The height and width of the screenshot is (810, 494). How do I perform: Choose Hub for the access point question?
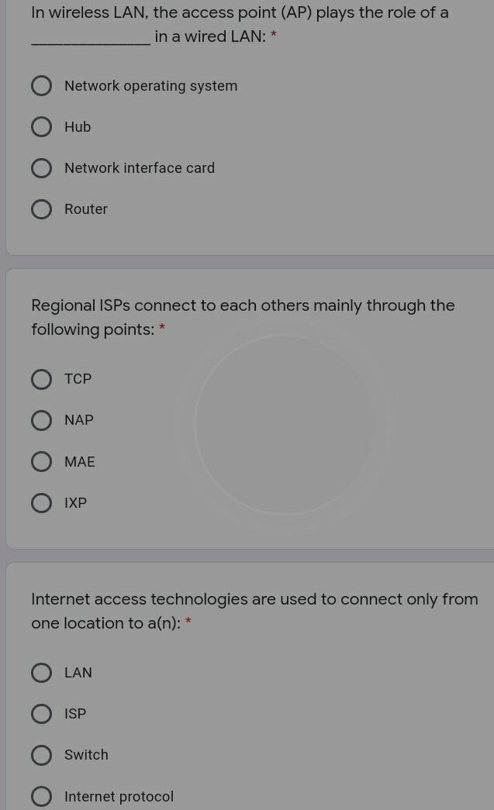pyautogui.click(x=41, y=126)
